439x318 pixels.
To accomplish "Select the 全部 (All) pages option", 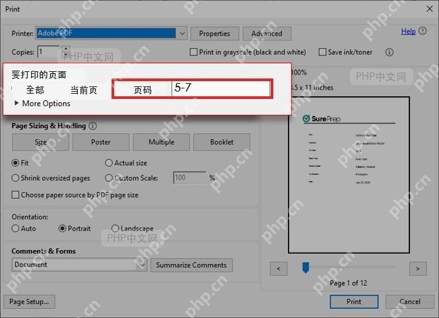I will [35, 90].
